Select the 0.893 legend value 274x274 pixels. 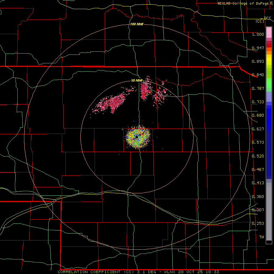tap(258, 61)
